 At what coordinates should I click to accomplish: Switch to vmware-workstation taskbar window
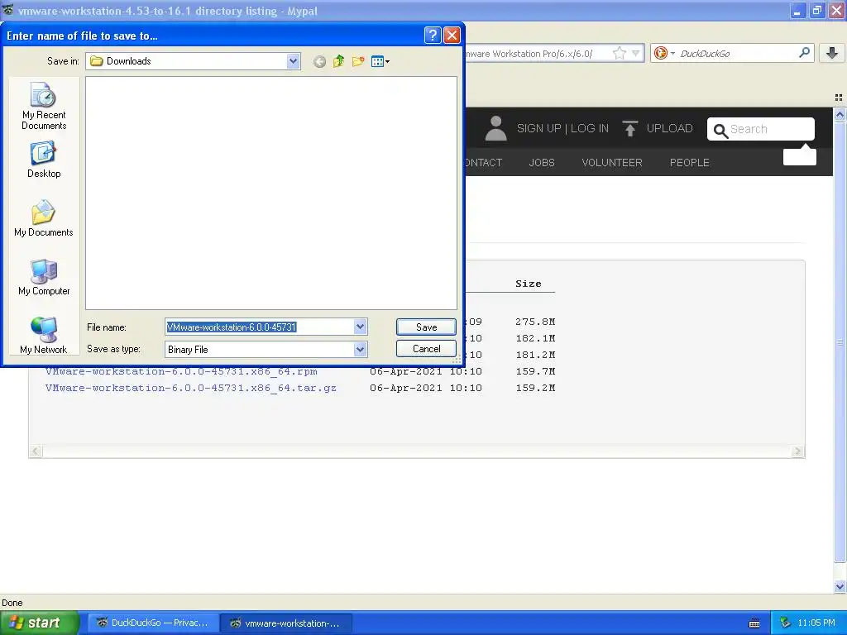tap(286, 623)
